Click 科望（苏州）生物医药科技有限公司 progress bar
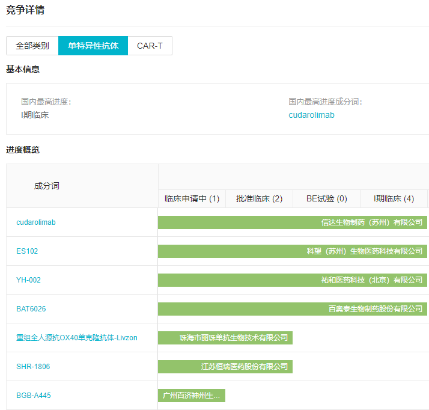The height and width of the screenshot is (410, 429). pyautogui.click(x=293, y=251)
